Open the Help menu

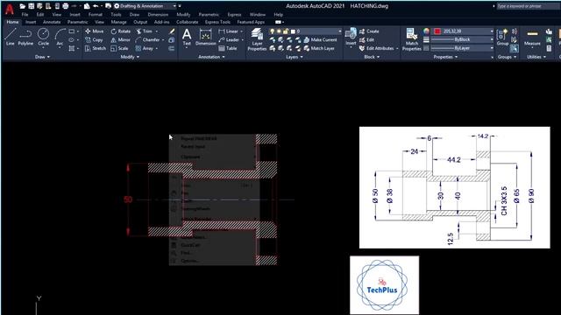coord(279,15)
